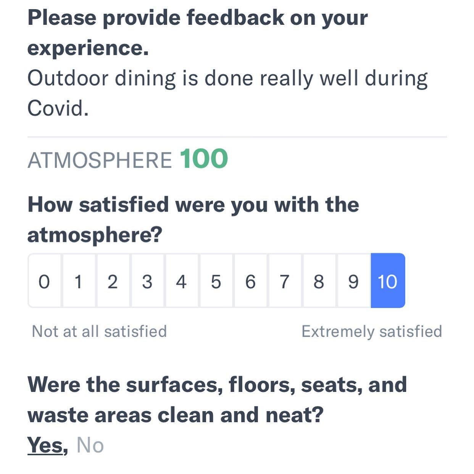
Task: Click the 'Extremely satisfied' label
Action: click(x=372, y=331)
